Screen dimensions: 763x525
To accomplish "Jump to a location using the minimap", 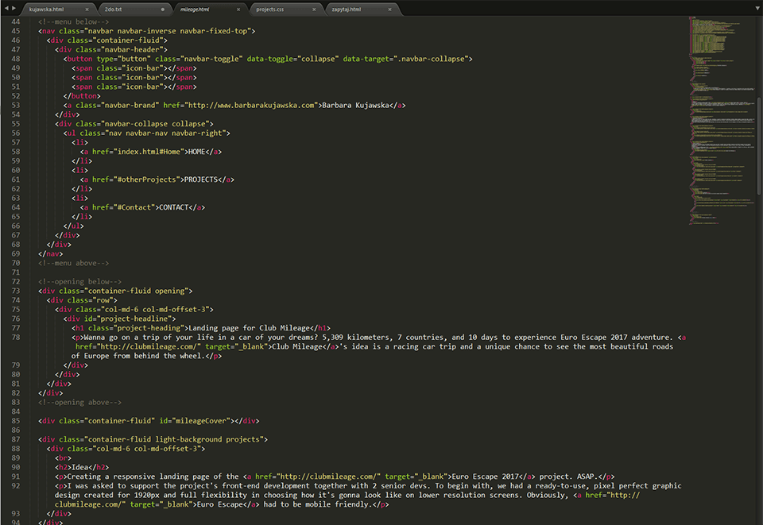I will click(x=719, y=119).
